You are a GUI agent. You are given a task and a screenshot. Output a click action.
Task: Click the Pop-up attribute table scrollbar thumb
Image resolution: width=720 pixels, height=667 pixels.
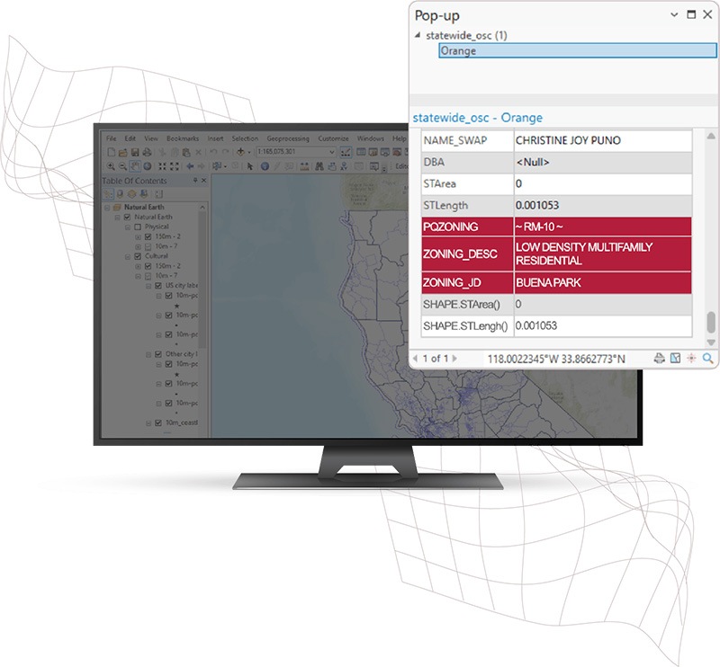[711, 322]
